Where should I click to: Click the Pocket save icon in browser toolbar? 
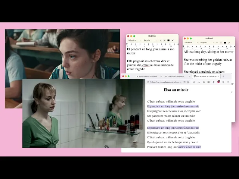[x=194, y=82]
